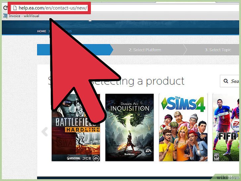Choose the Battlefield Hardline cover
Screen dimensions: 241x181
click(x=76, y=127)
